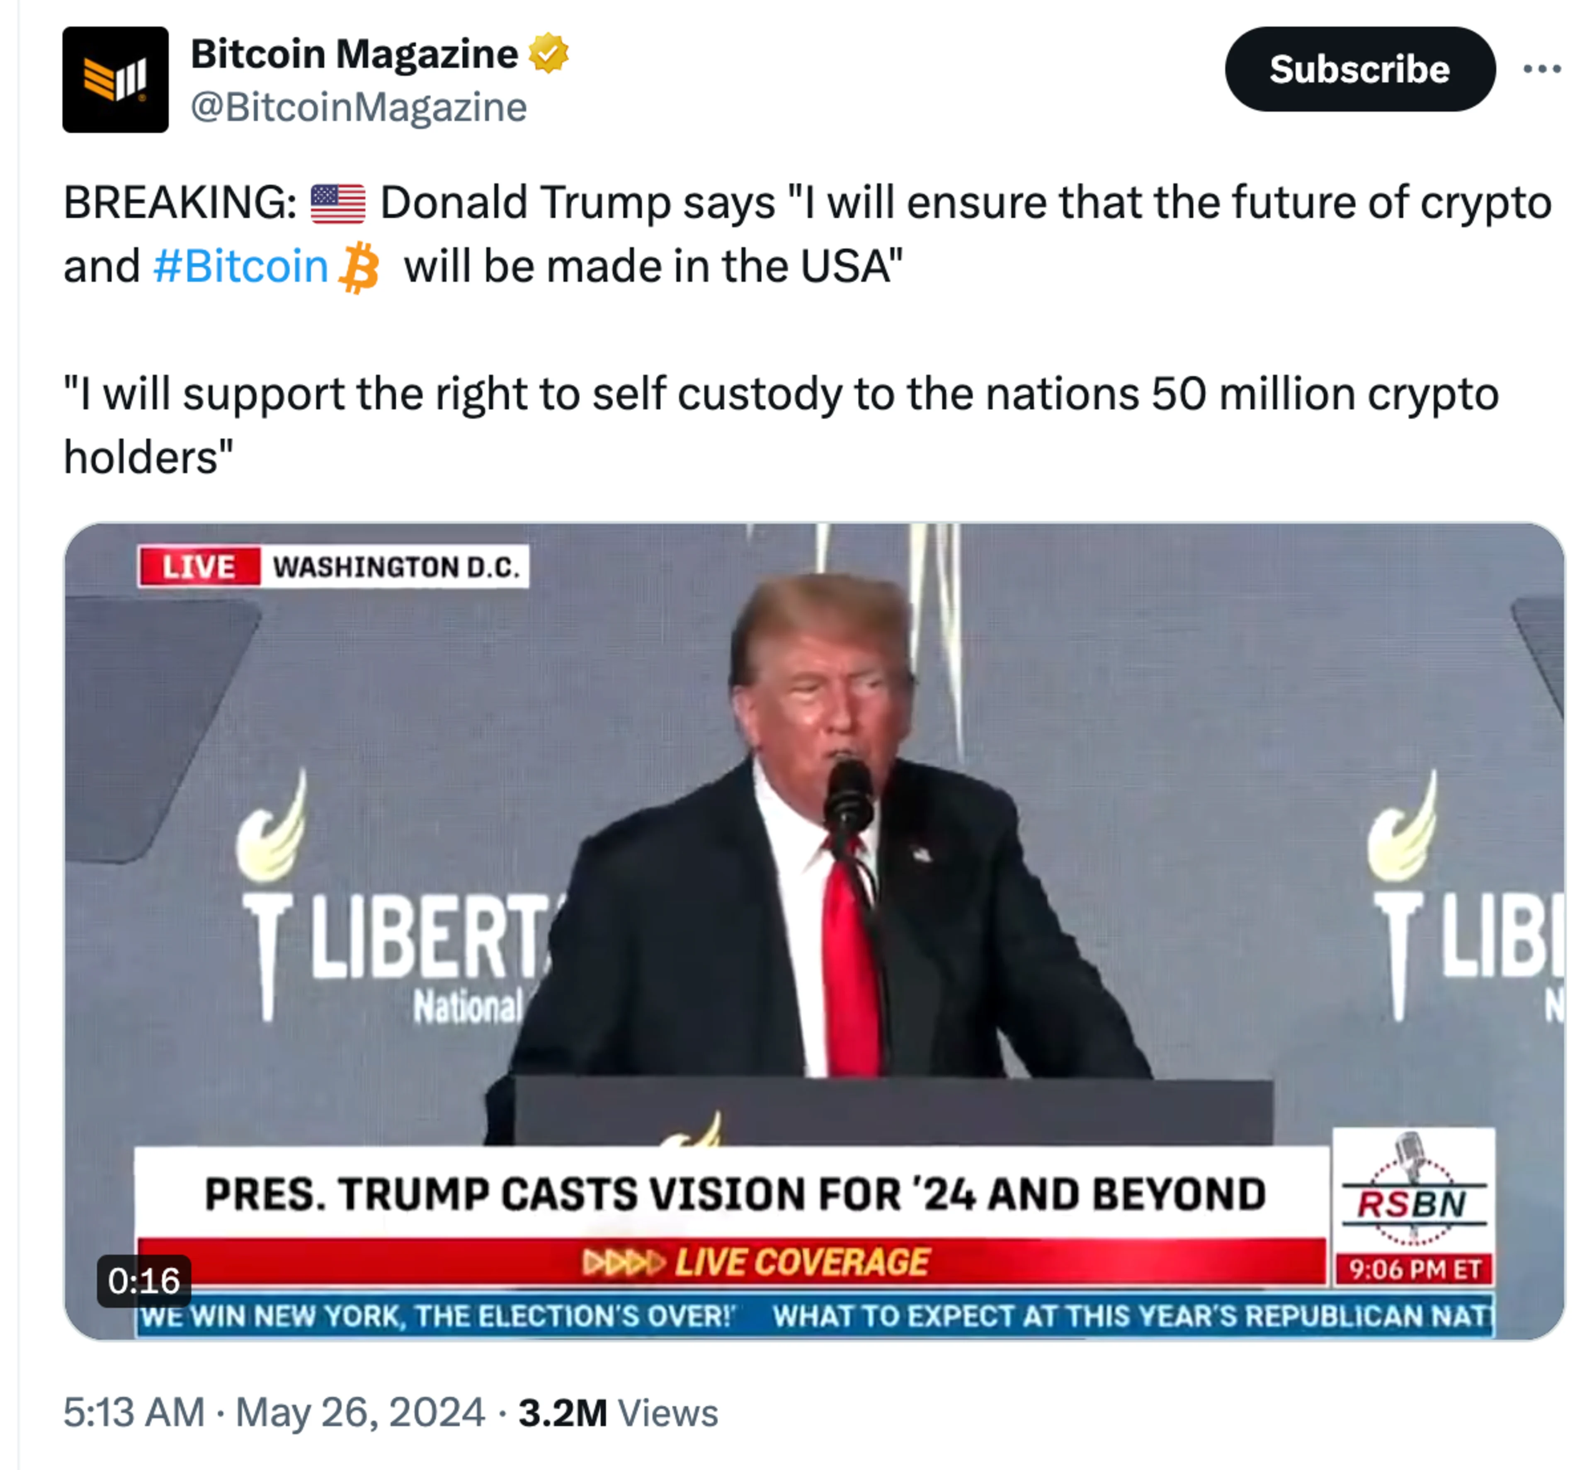Viewport: 1592px width, 1470px height.
Task: Play the embedded Trump speech video
Action: point(814,931)
